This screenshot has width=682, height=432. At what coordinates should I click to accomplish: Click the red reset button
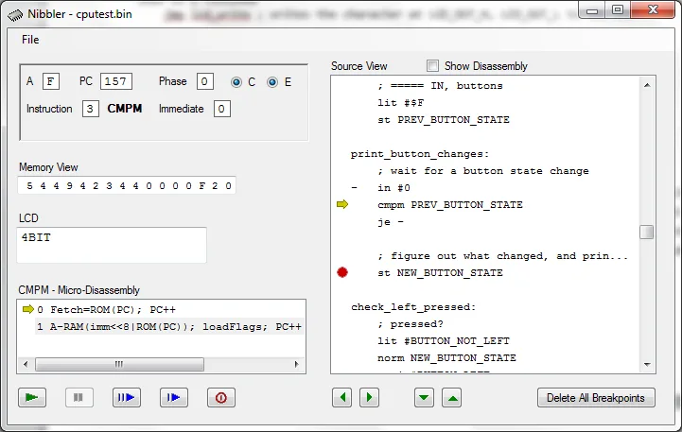pyautogui.click(x=221, y=397)
